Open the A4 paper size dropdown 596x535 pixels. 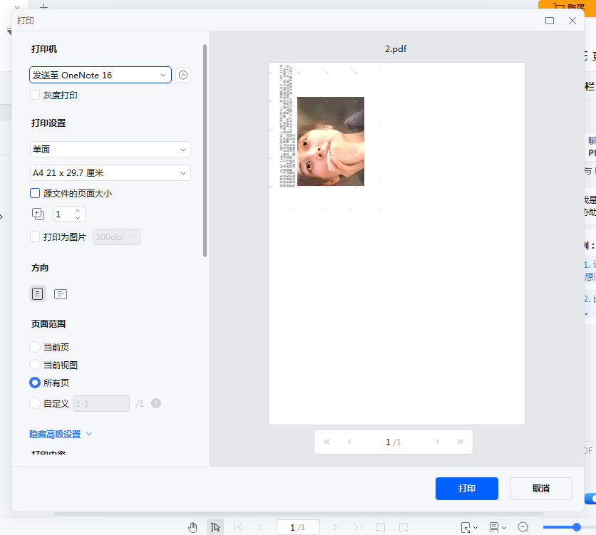coord(110,172)
